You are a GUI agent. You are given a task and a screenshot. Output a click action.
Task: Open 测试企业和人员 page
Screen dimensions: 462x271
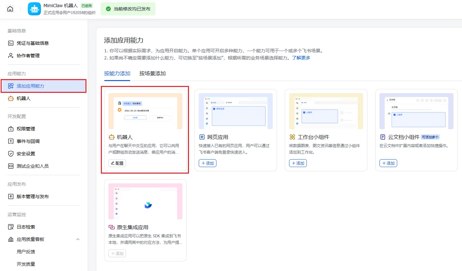[33, 166]
